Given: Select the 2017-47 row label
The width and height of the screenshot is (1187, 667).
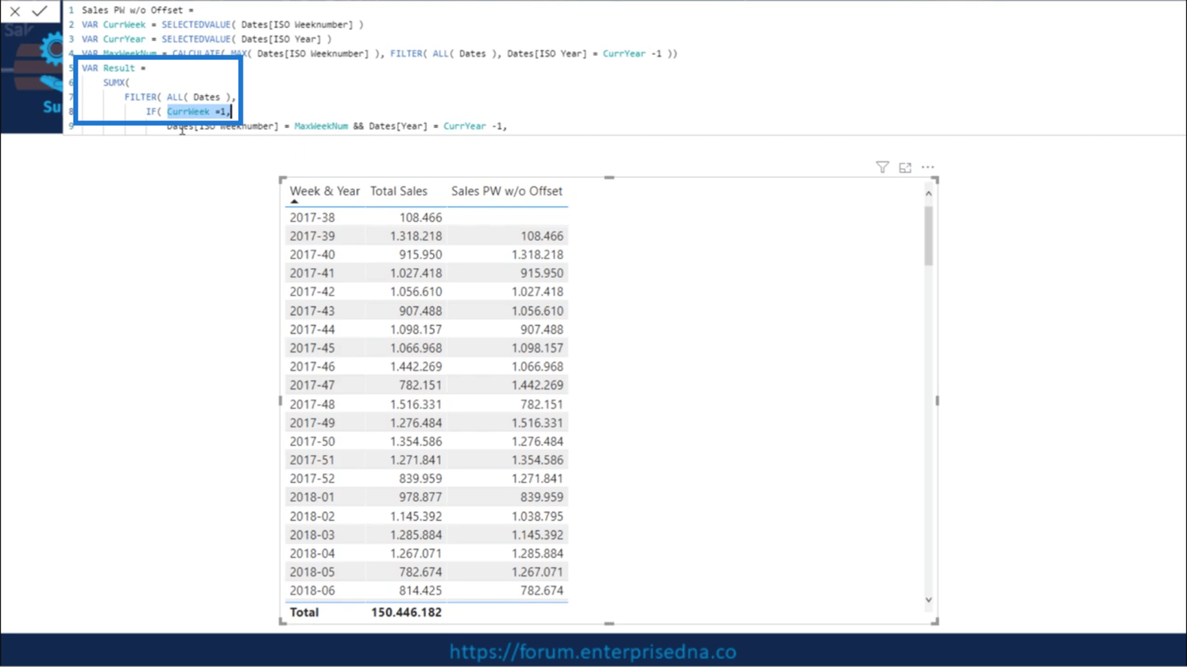Looking at the screenshot, I should 312,385.
